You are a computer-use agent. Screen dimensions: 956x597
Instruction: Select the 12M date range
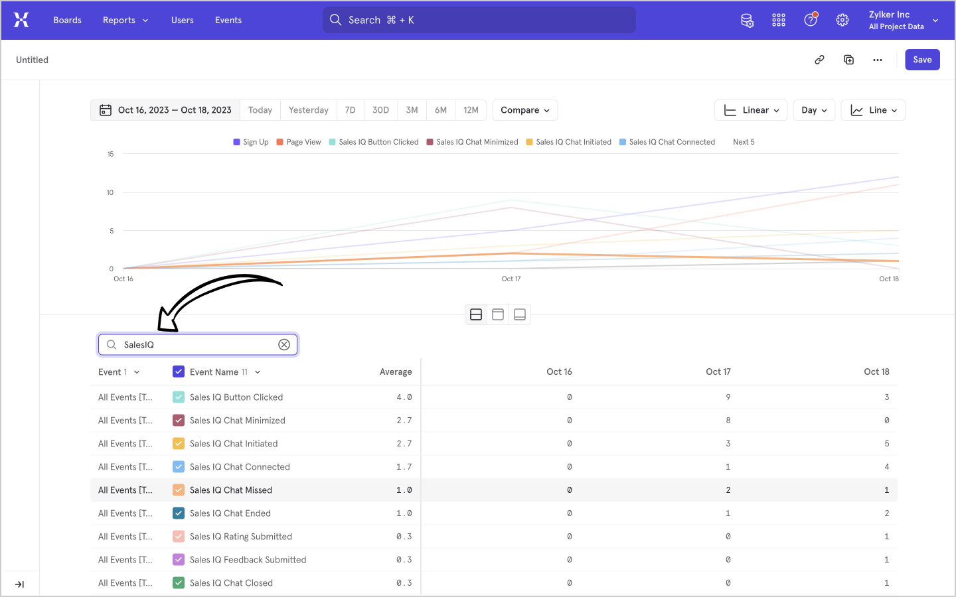click(471, 110)
